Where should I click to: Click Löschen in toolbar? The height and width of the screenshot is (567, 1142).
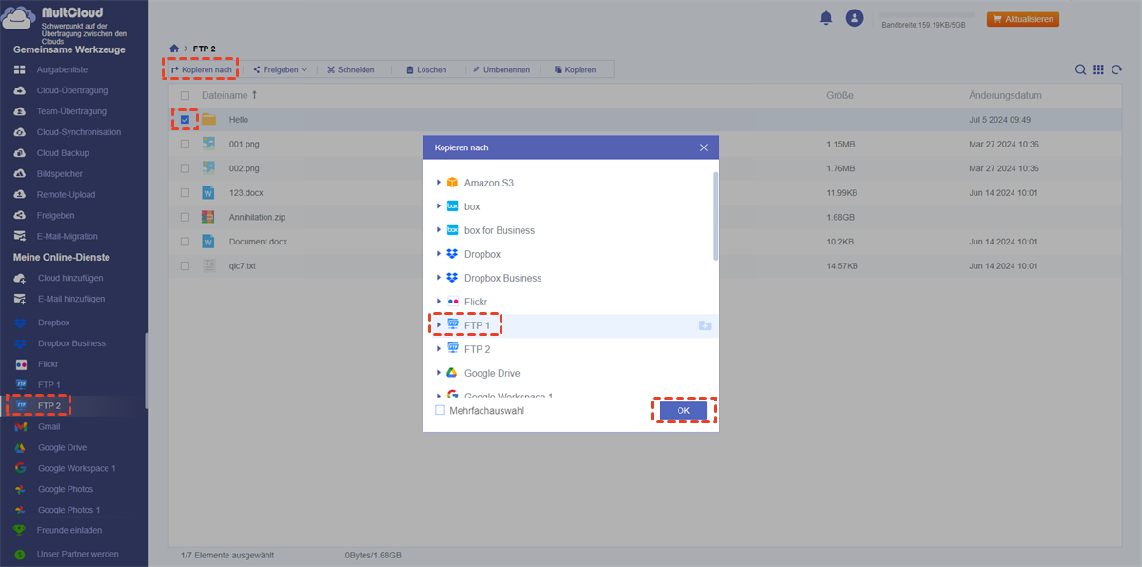point(425,69)
